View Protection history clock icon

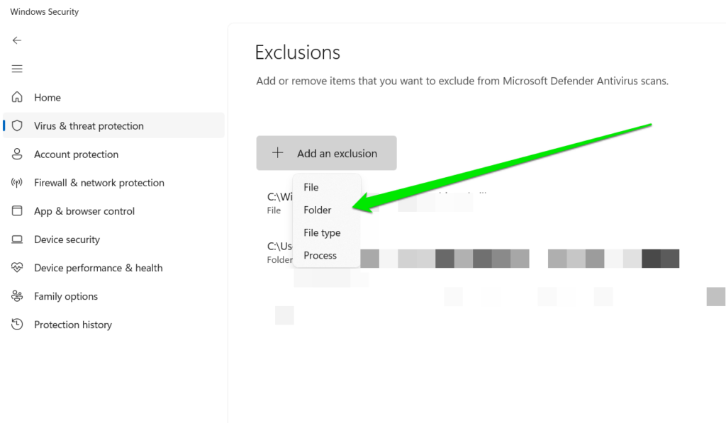(x=17, y=324)
